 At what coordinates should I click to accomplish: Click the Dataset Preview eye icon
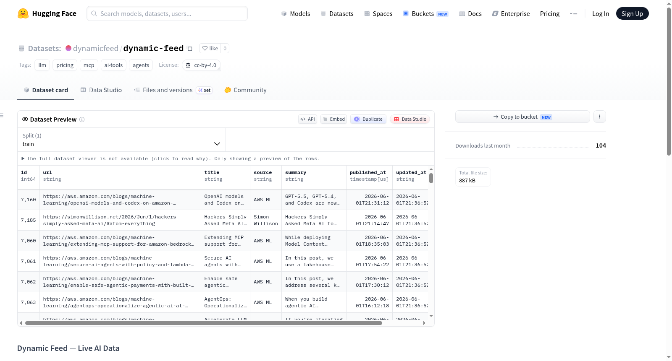(25, 119)
